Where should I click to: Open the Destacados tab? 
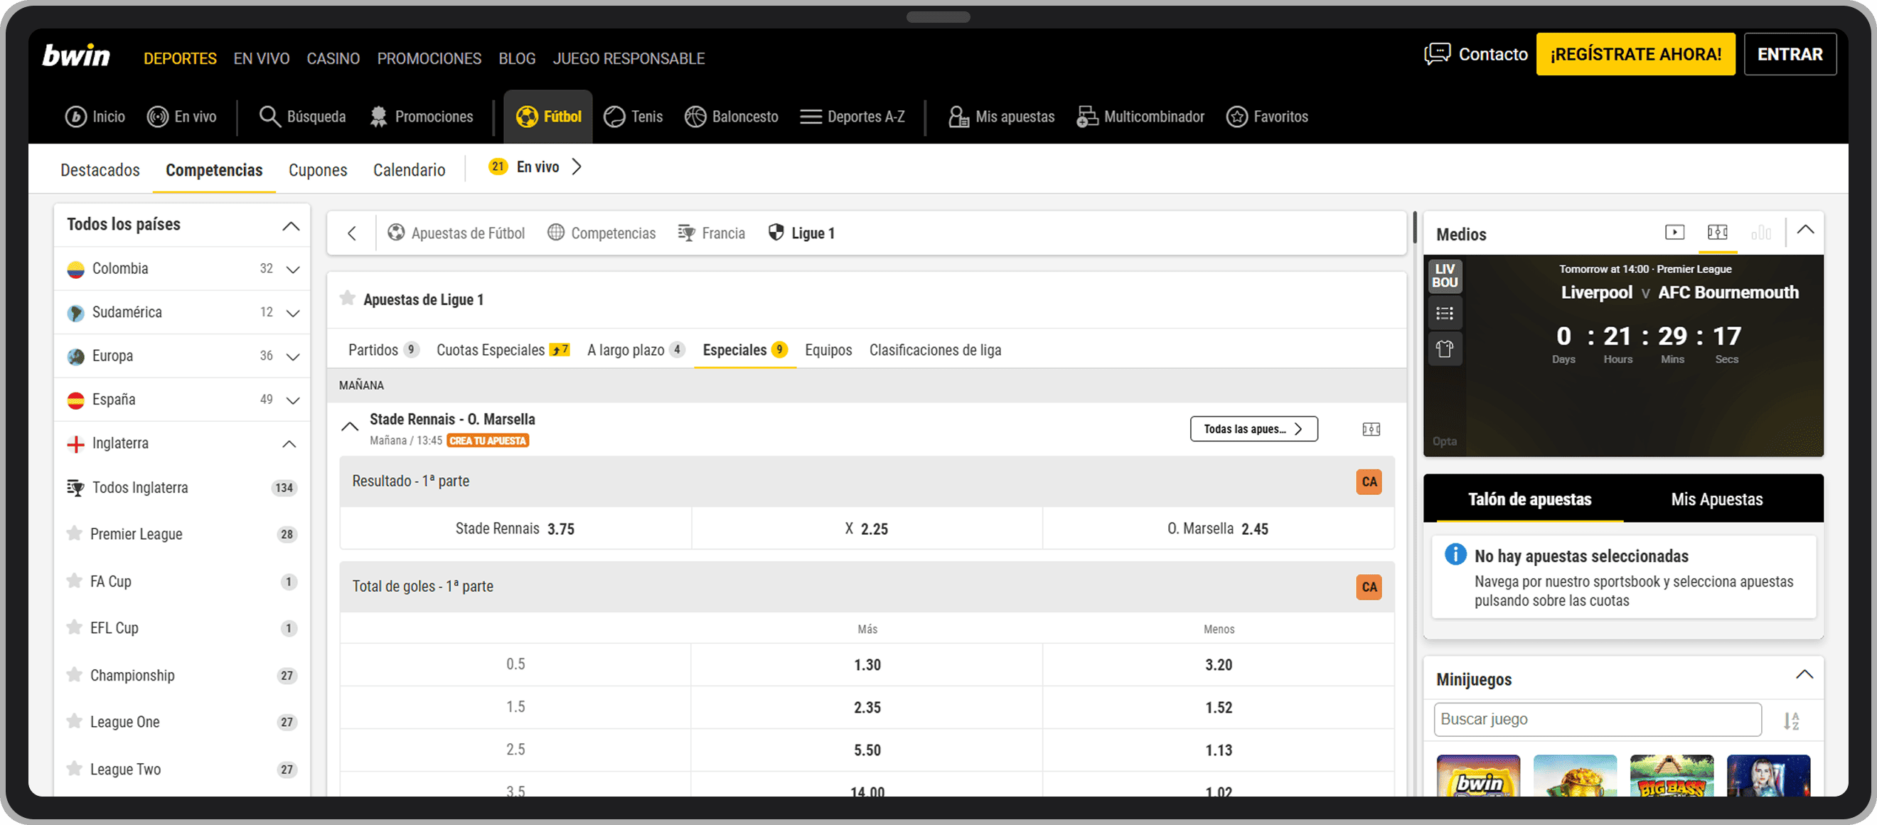[x=100, y=170]
